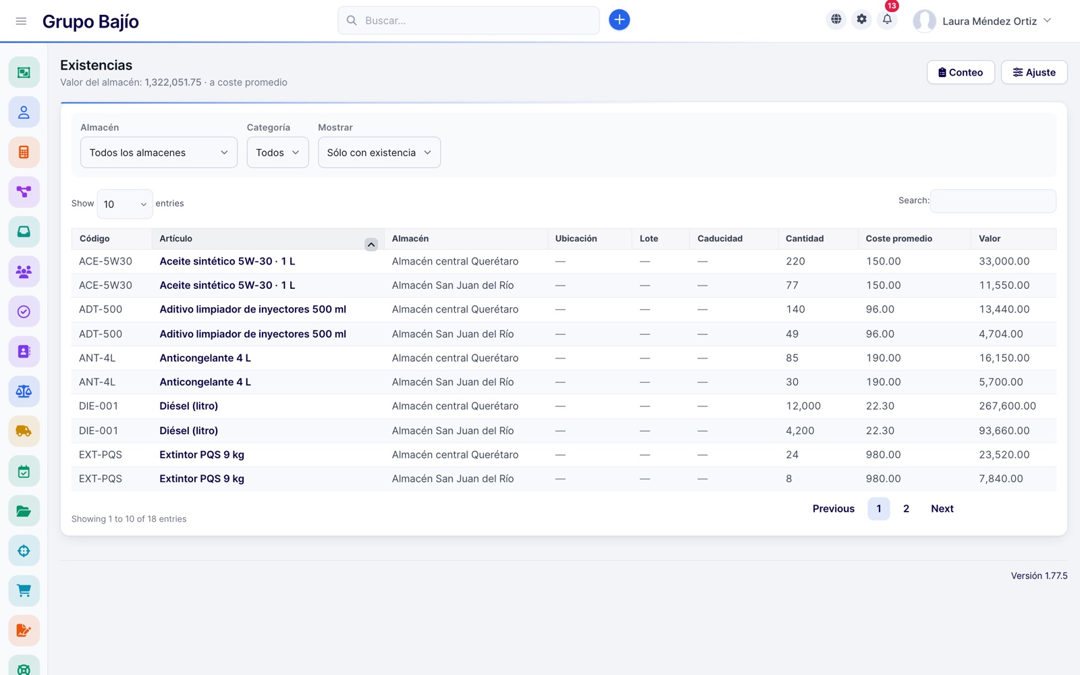Open the Show entries count dropdown

(x=125, y=204)
